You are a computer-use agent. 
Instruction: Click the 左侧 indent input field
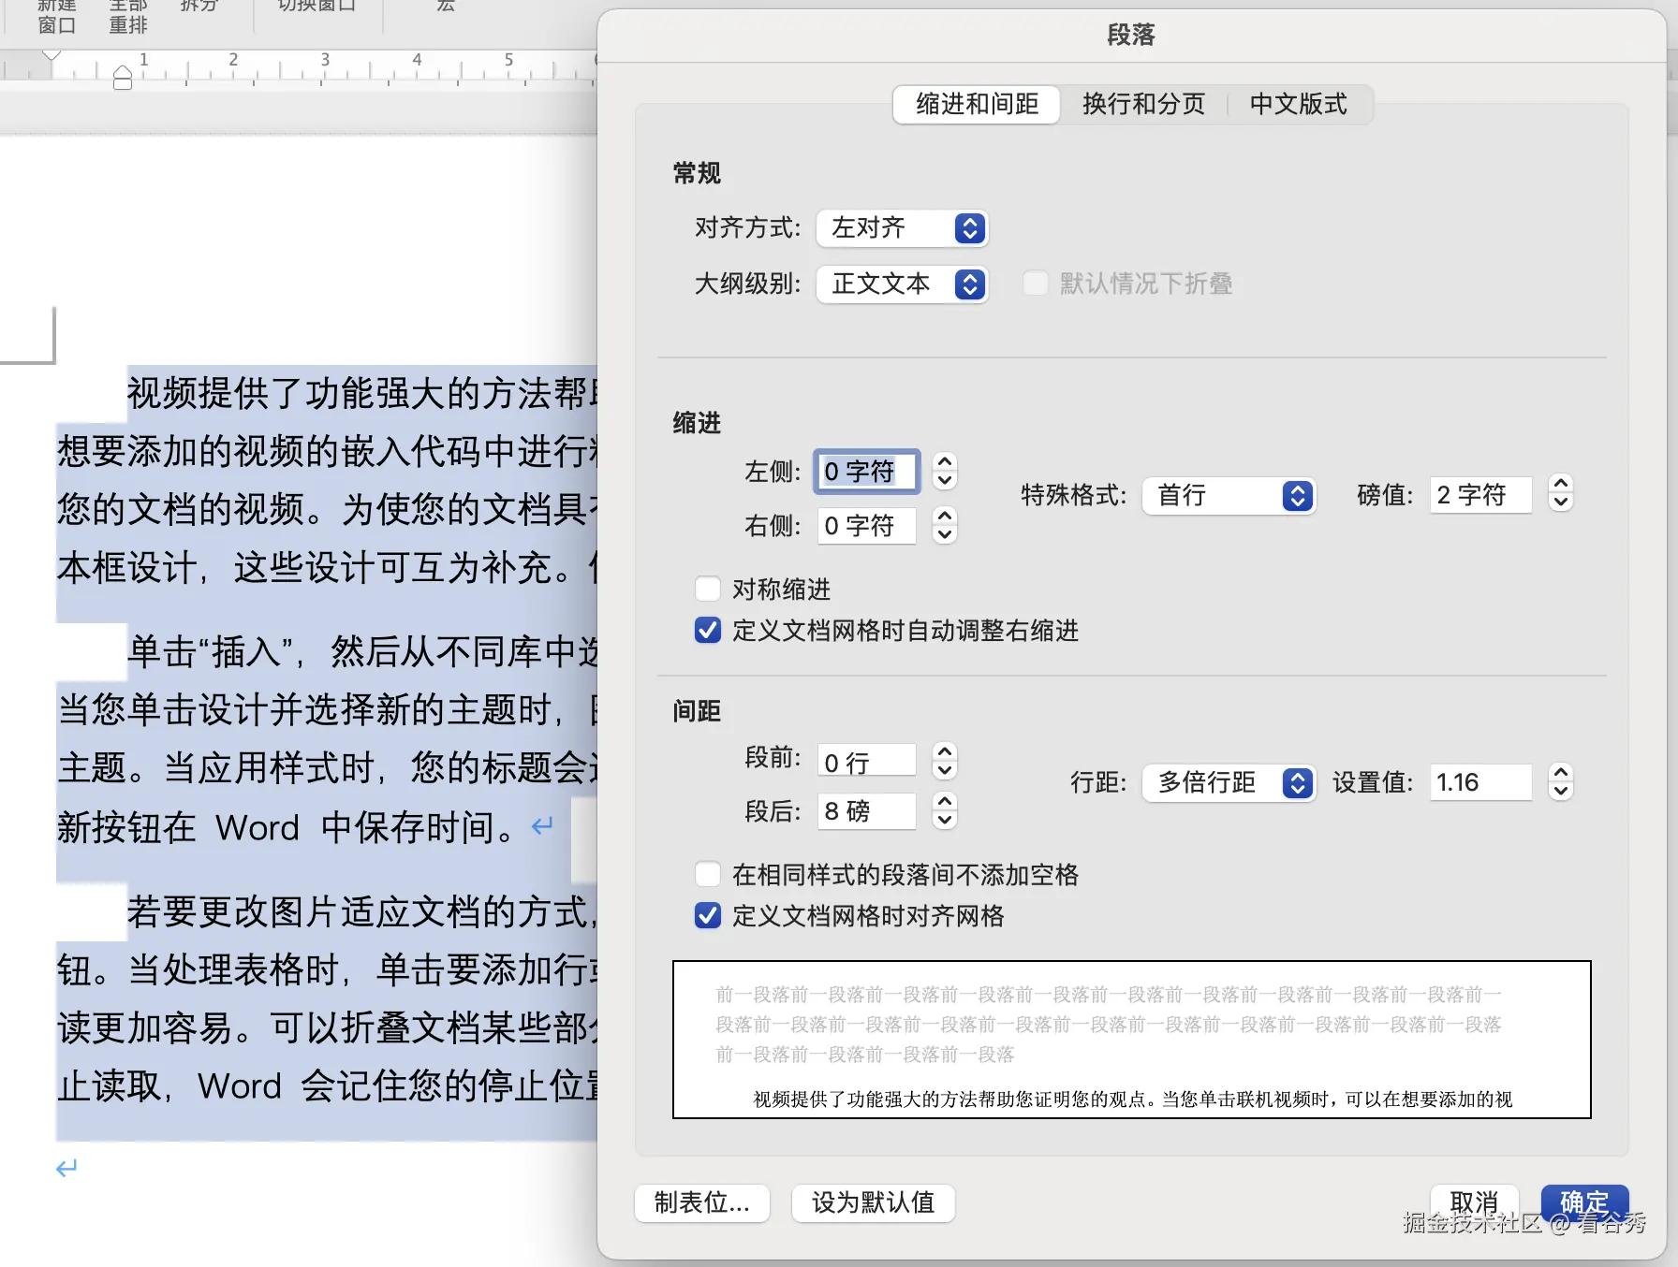click(866, 472)
